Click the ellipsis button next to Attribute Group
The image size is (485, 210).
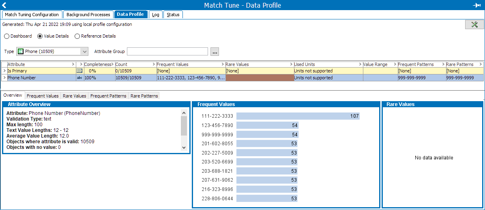point(215,52)
